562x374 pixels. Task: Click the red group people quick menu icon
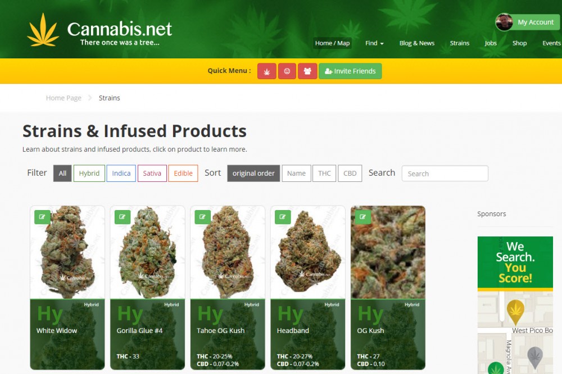coord(307,71)
